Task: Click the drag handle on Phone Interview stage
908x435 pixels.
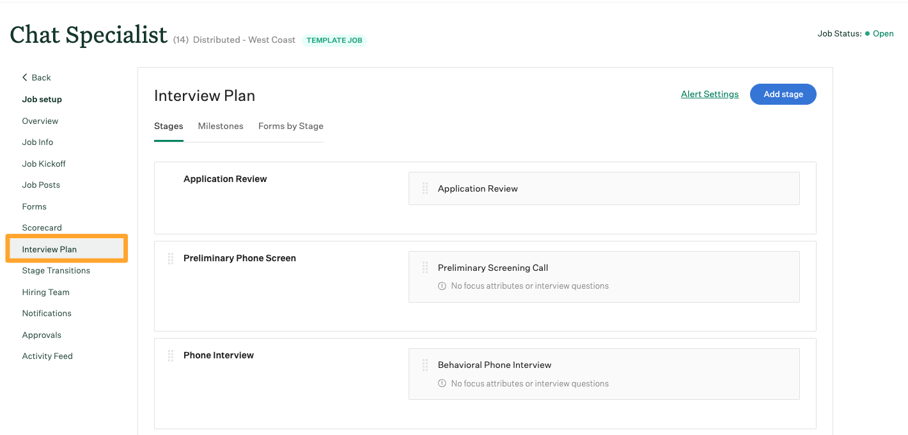Action: click(x=171, y=355)
